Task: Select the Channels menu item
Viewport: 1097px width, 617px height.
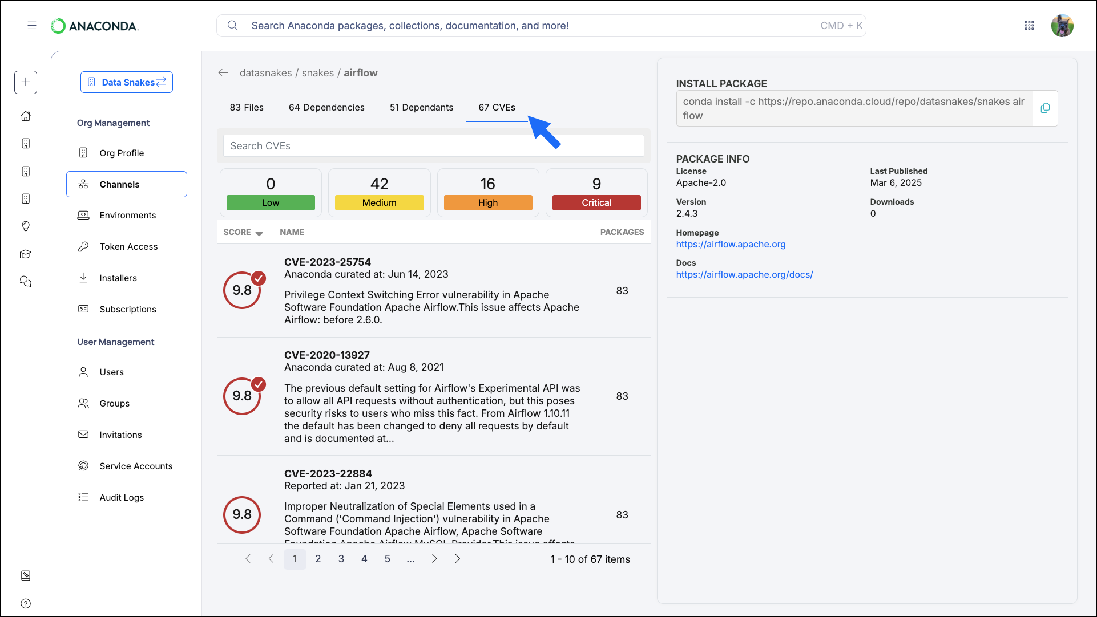Action: 120,184
